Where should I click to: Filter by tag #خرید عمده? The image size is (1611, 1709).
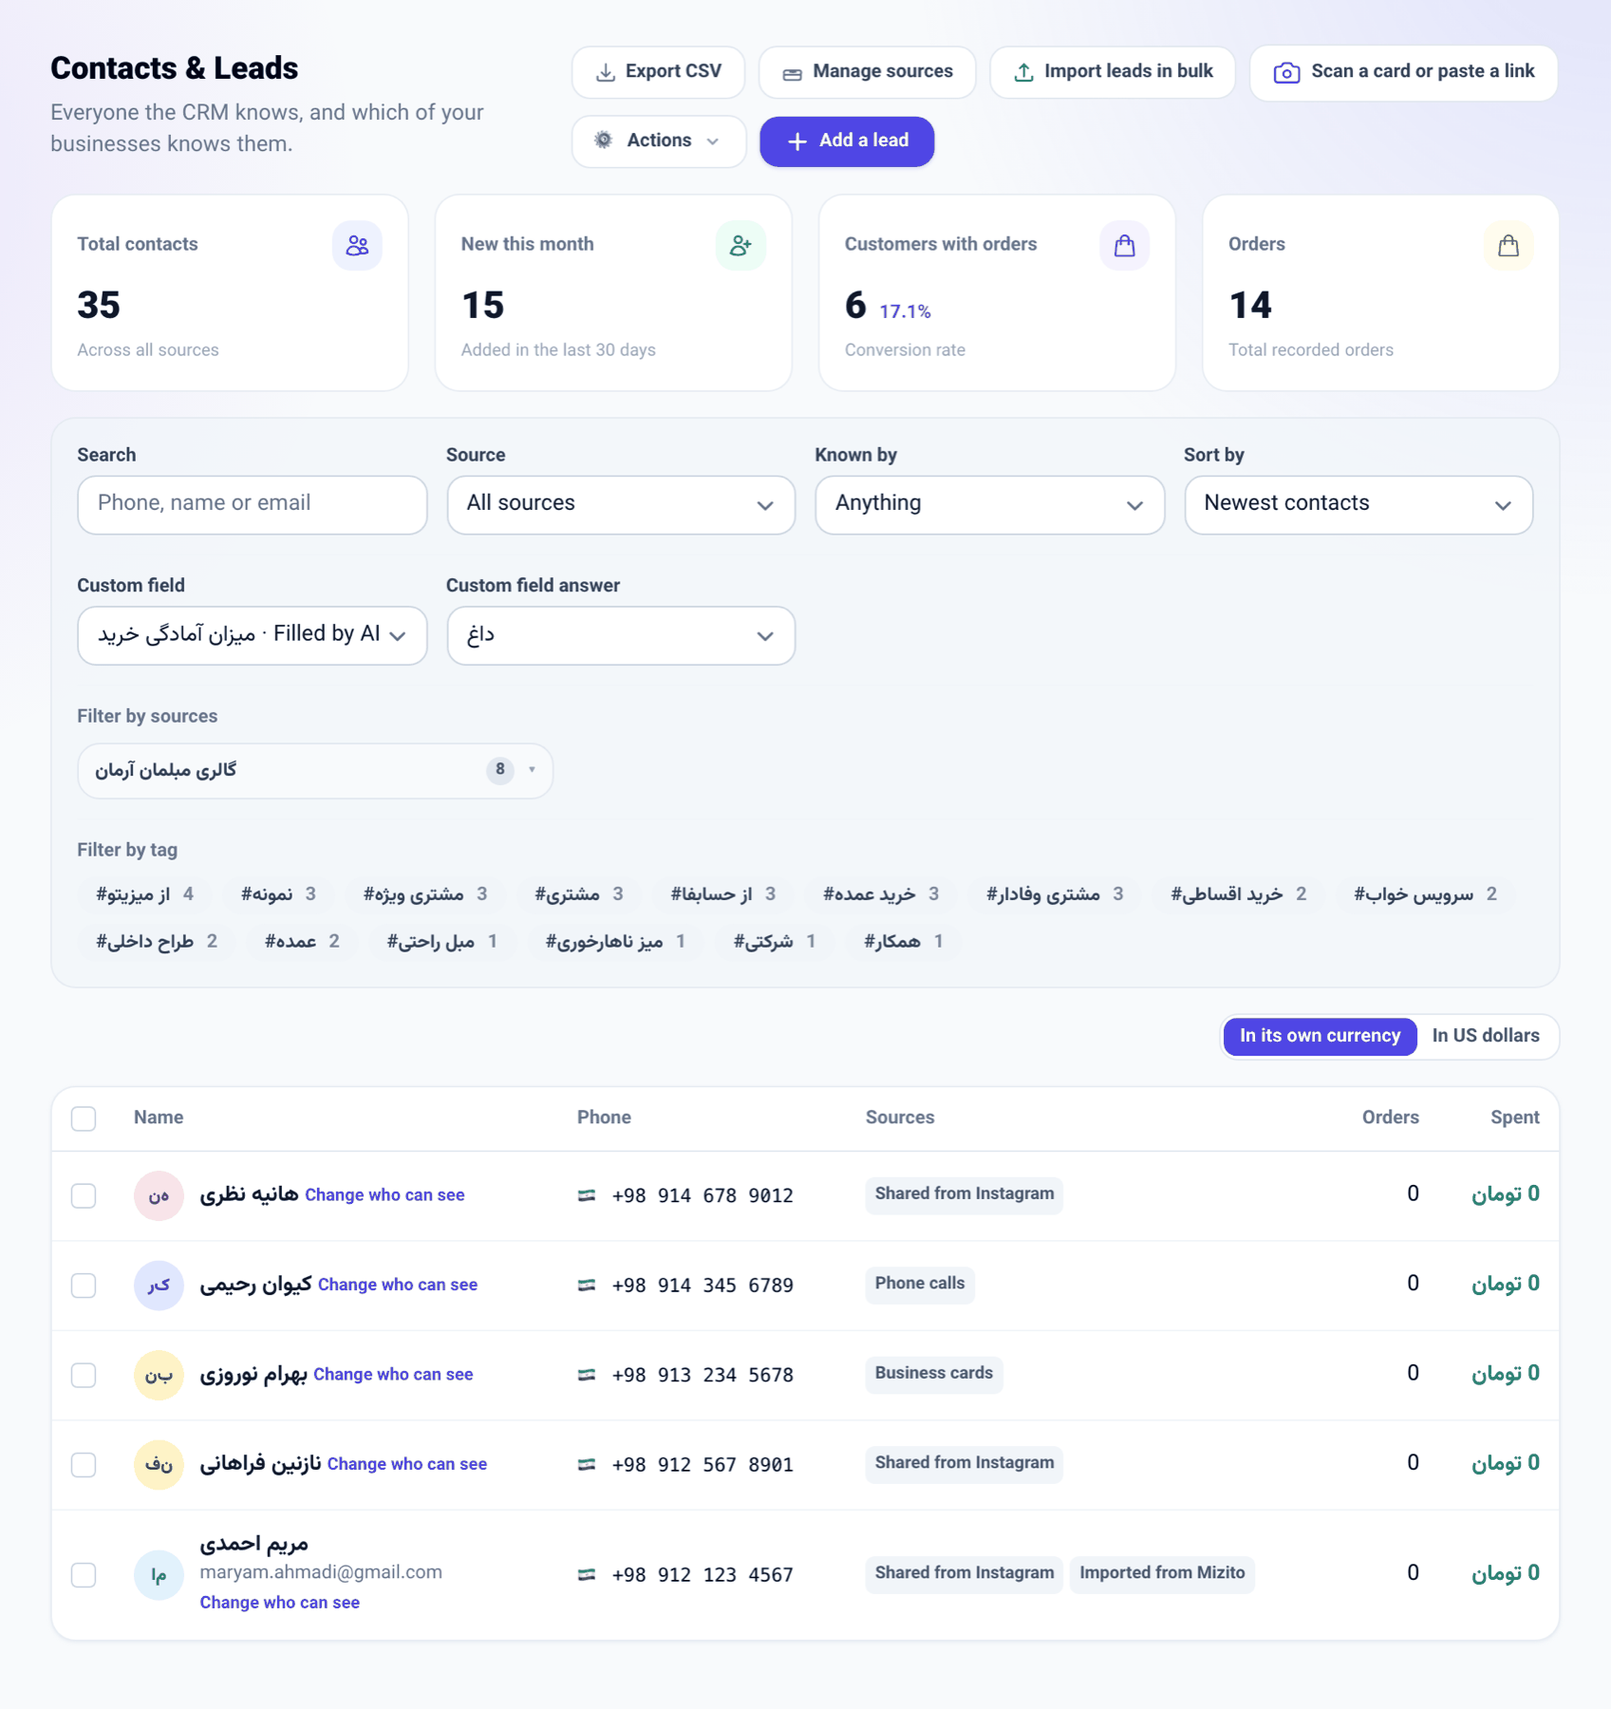click(x=881, y=894)
